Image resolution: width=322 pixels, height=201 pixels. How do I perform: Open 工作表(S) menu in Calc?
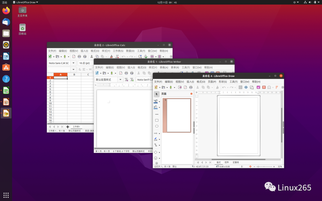[x=118, y=51]
